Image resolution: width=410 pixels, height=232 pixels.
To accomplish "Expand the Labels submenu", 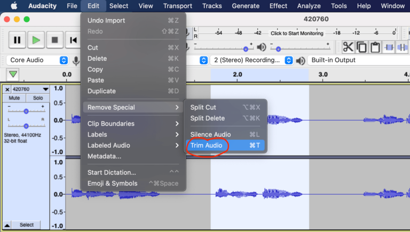I will click(x=133, y=134).
